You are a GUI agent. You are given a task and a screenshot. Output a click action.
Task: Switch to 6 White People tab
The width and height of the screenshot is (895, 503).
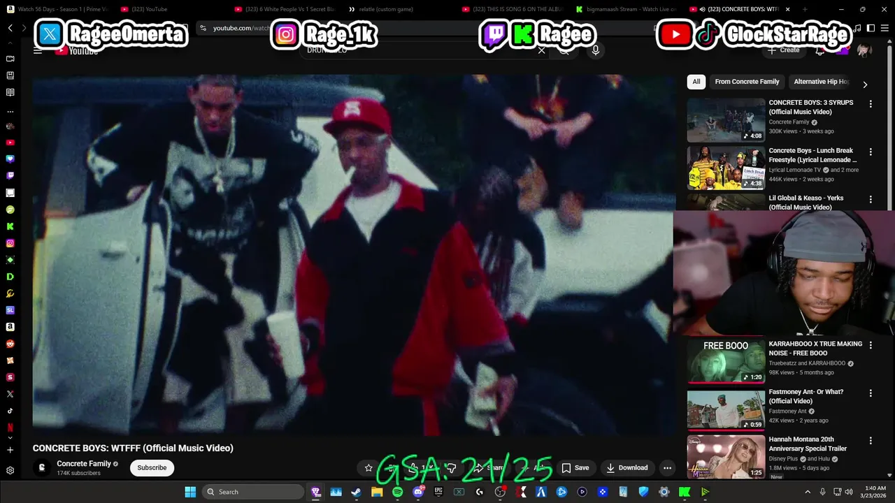coord(284,9)
